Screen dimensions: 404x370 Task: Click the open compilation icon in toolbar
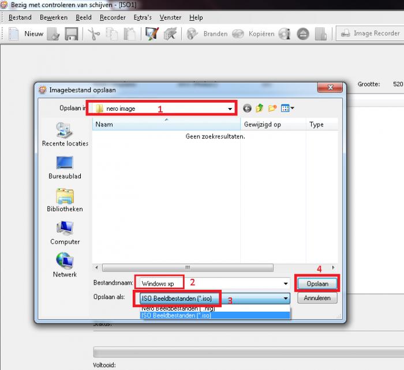[53, 33]
